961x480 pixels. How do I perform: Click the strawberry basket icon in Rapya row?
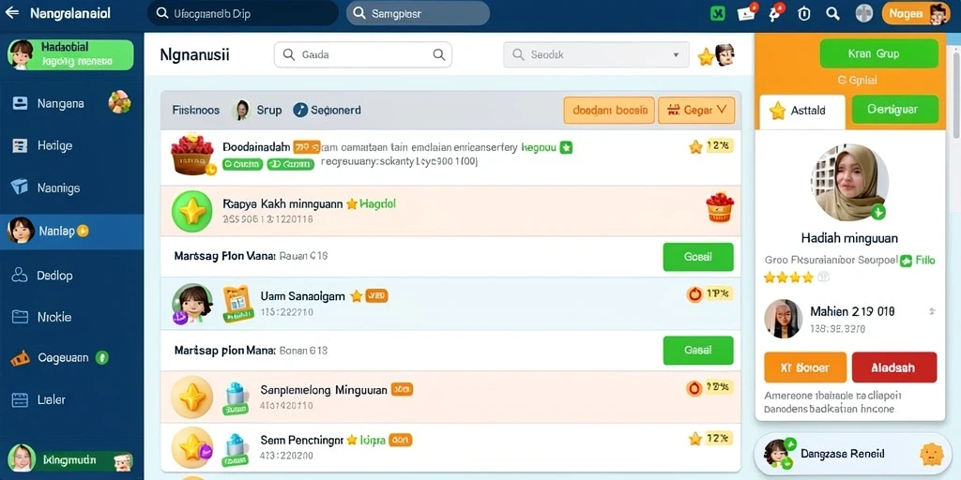tap(720, 207)
